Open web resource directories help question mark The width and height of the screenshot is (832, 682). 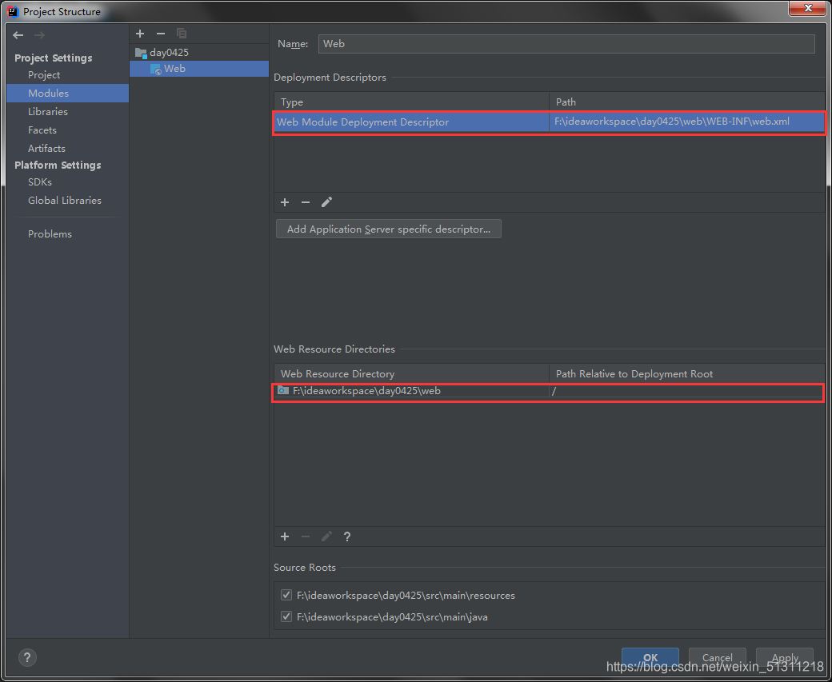tap(347, 536)
